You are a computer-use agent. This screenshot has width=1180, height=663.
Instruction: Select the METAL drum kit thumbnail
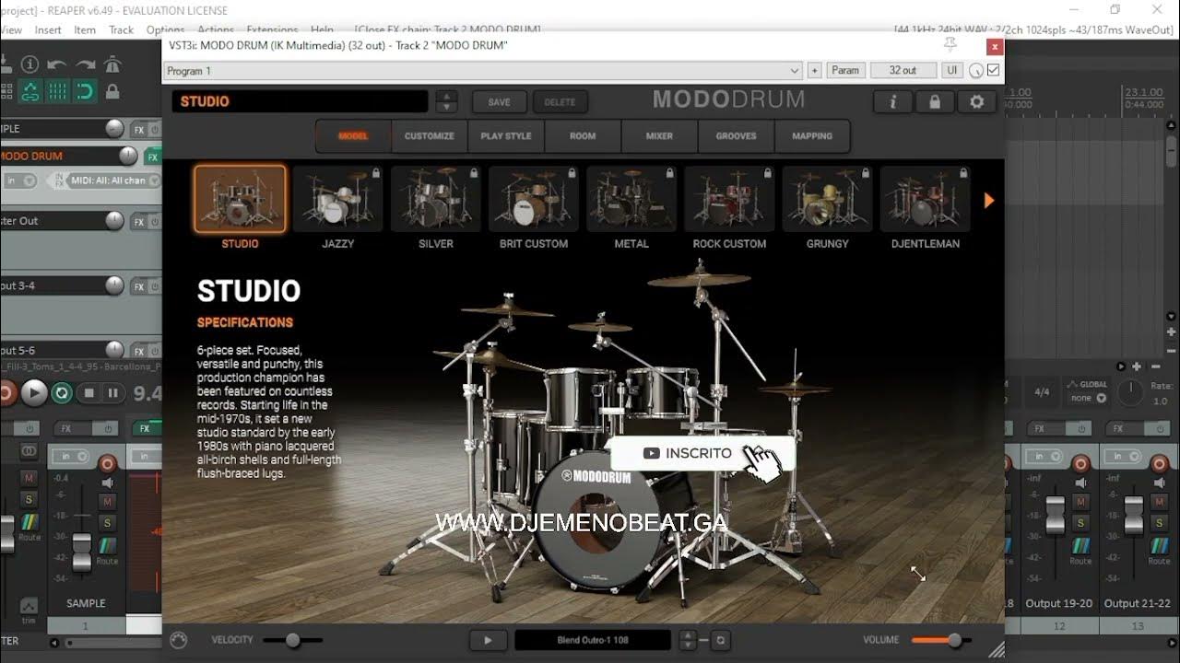(x=631, y=199)
